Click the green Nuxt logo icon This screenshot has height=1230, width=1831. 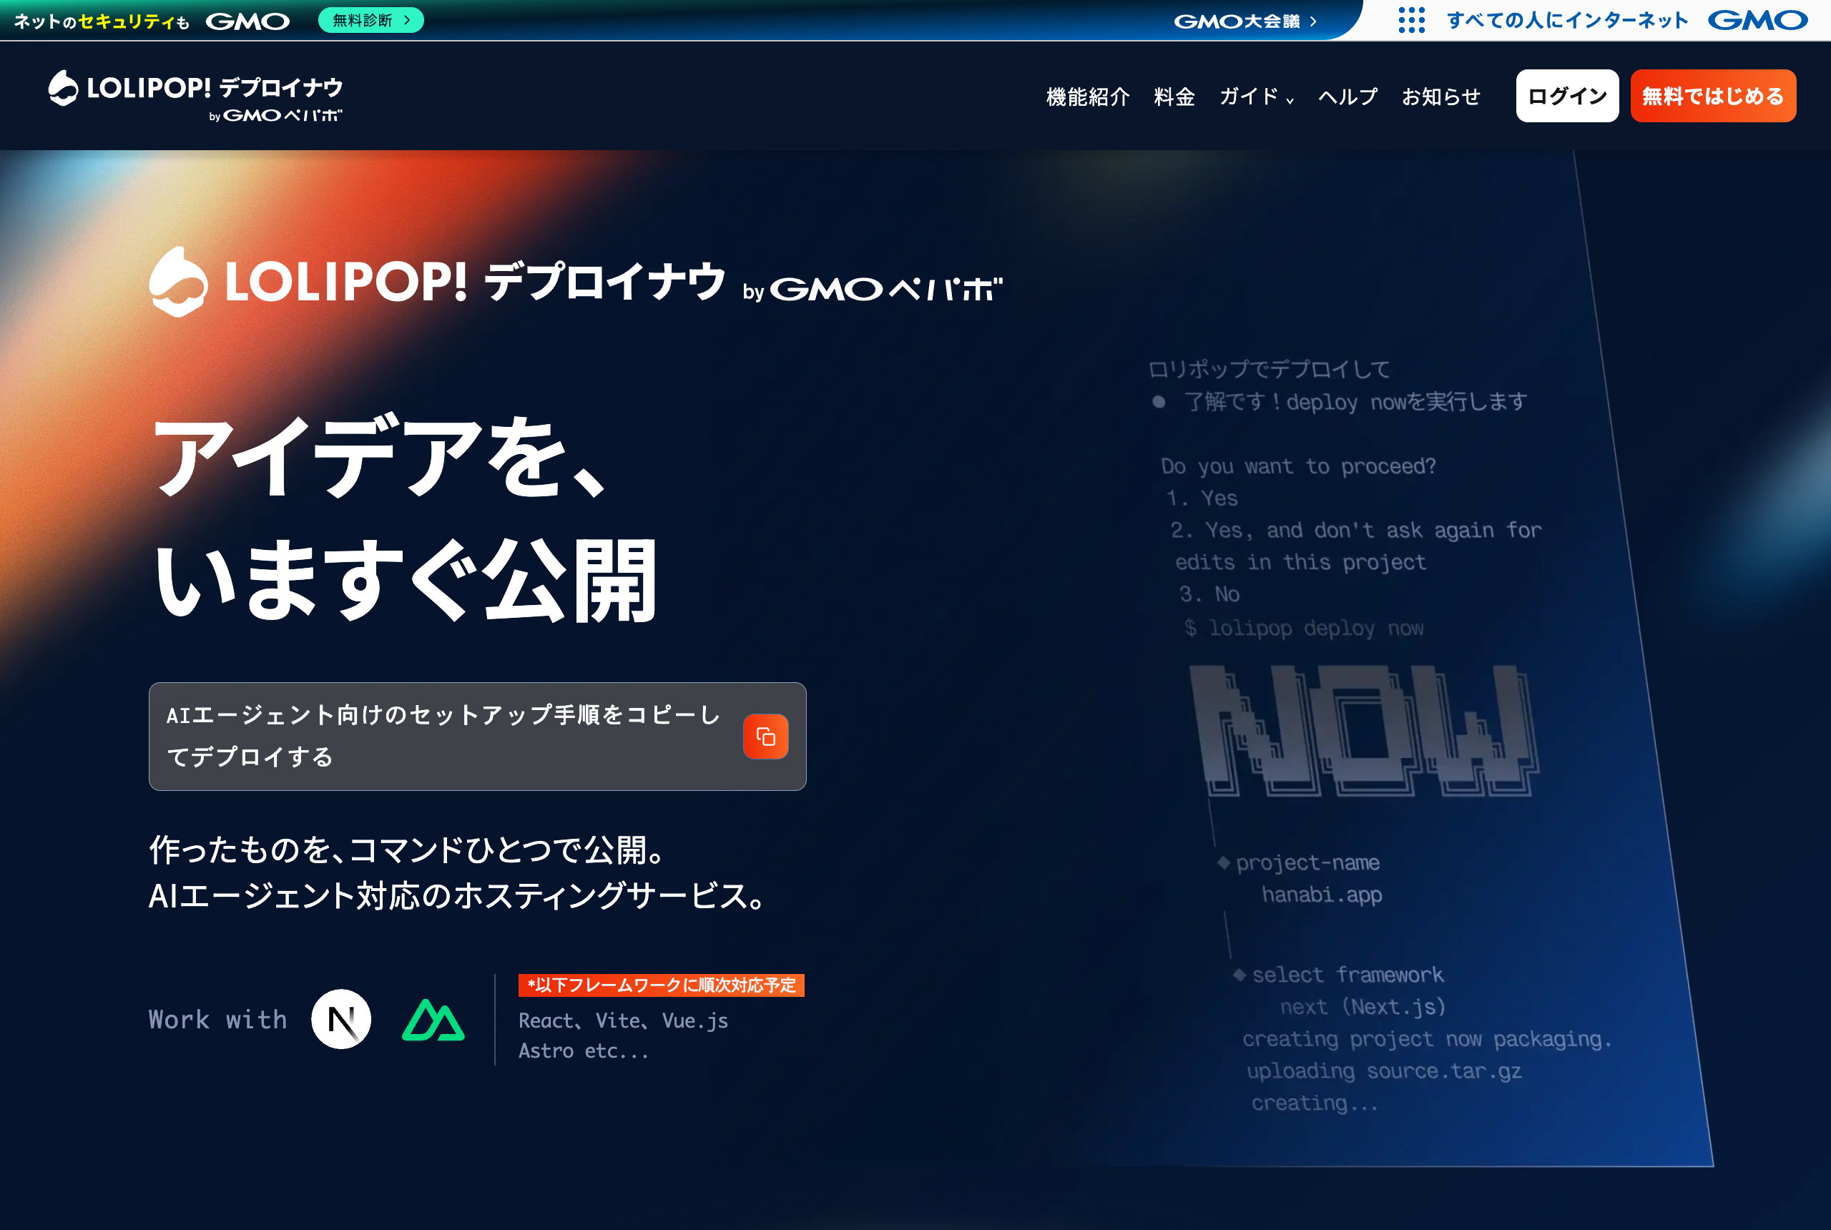click(x=433, y=1020)
